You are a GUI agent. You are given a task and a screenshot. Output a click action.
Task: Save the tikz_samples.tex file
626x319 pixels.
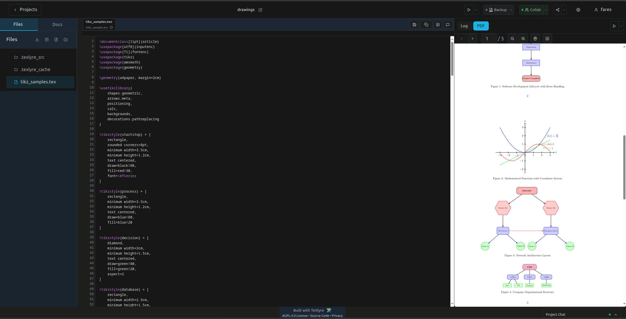click(414, 25)
